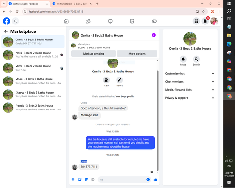Open Chrome three-dot menu

click(x=219, y=12)
